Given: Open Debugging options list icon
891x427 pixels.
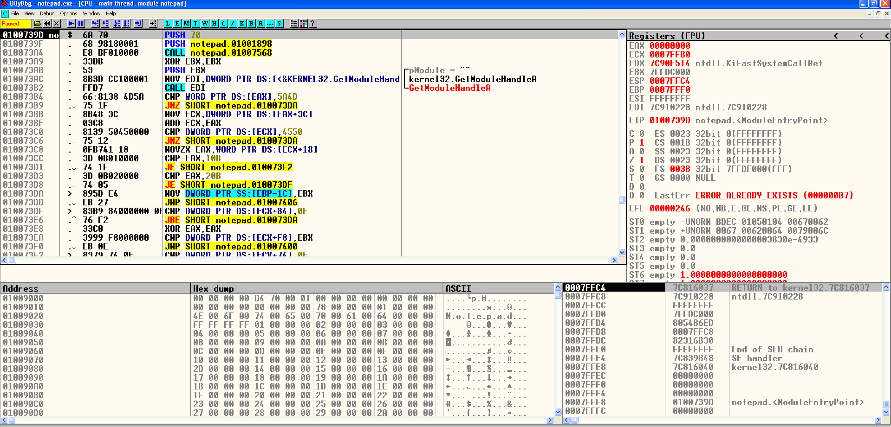Looking at the screenshot, I should 294,23.
